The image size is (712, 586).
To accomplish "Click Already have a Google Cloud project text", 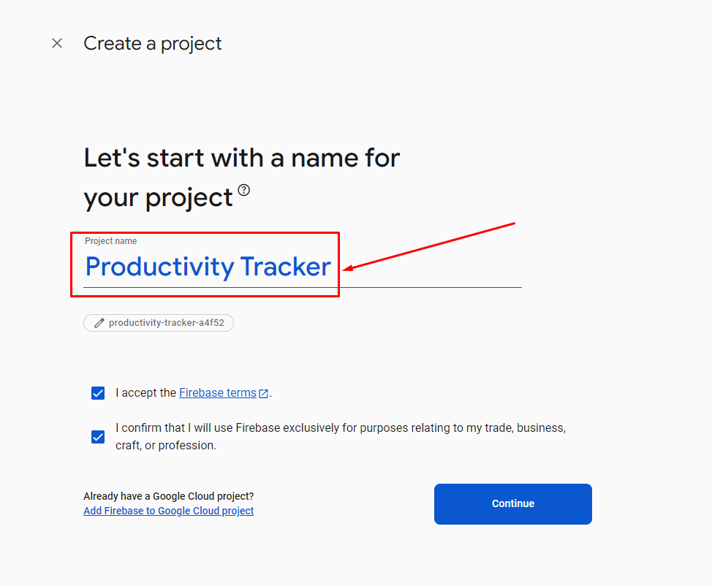I will [x=168, y=496].
